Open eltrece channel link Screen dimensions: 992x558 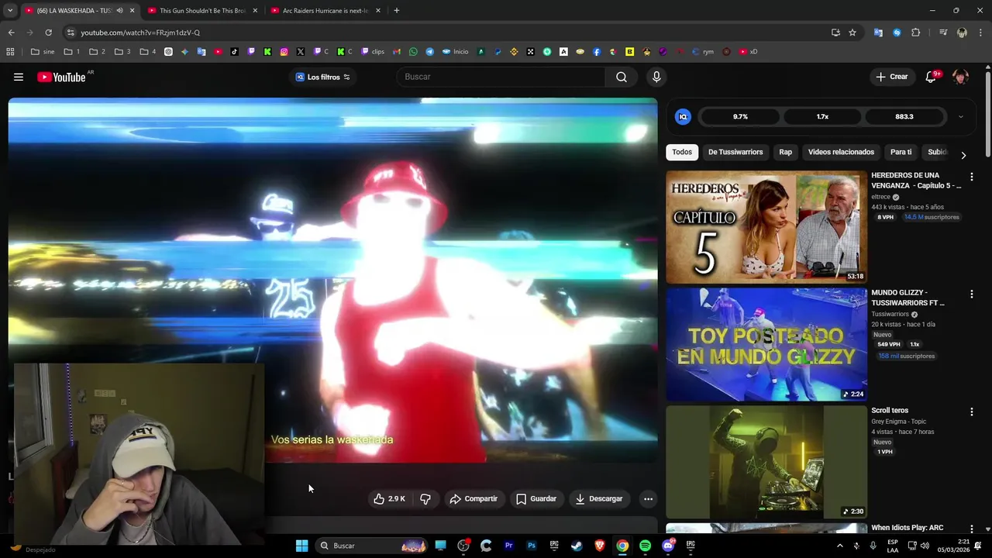[x=880, y=197]
